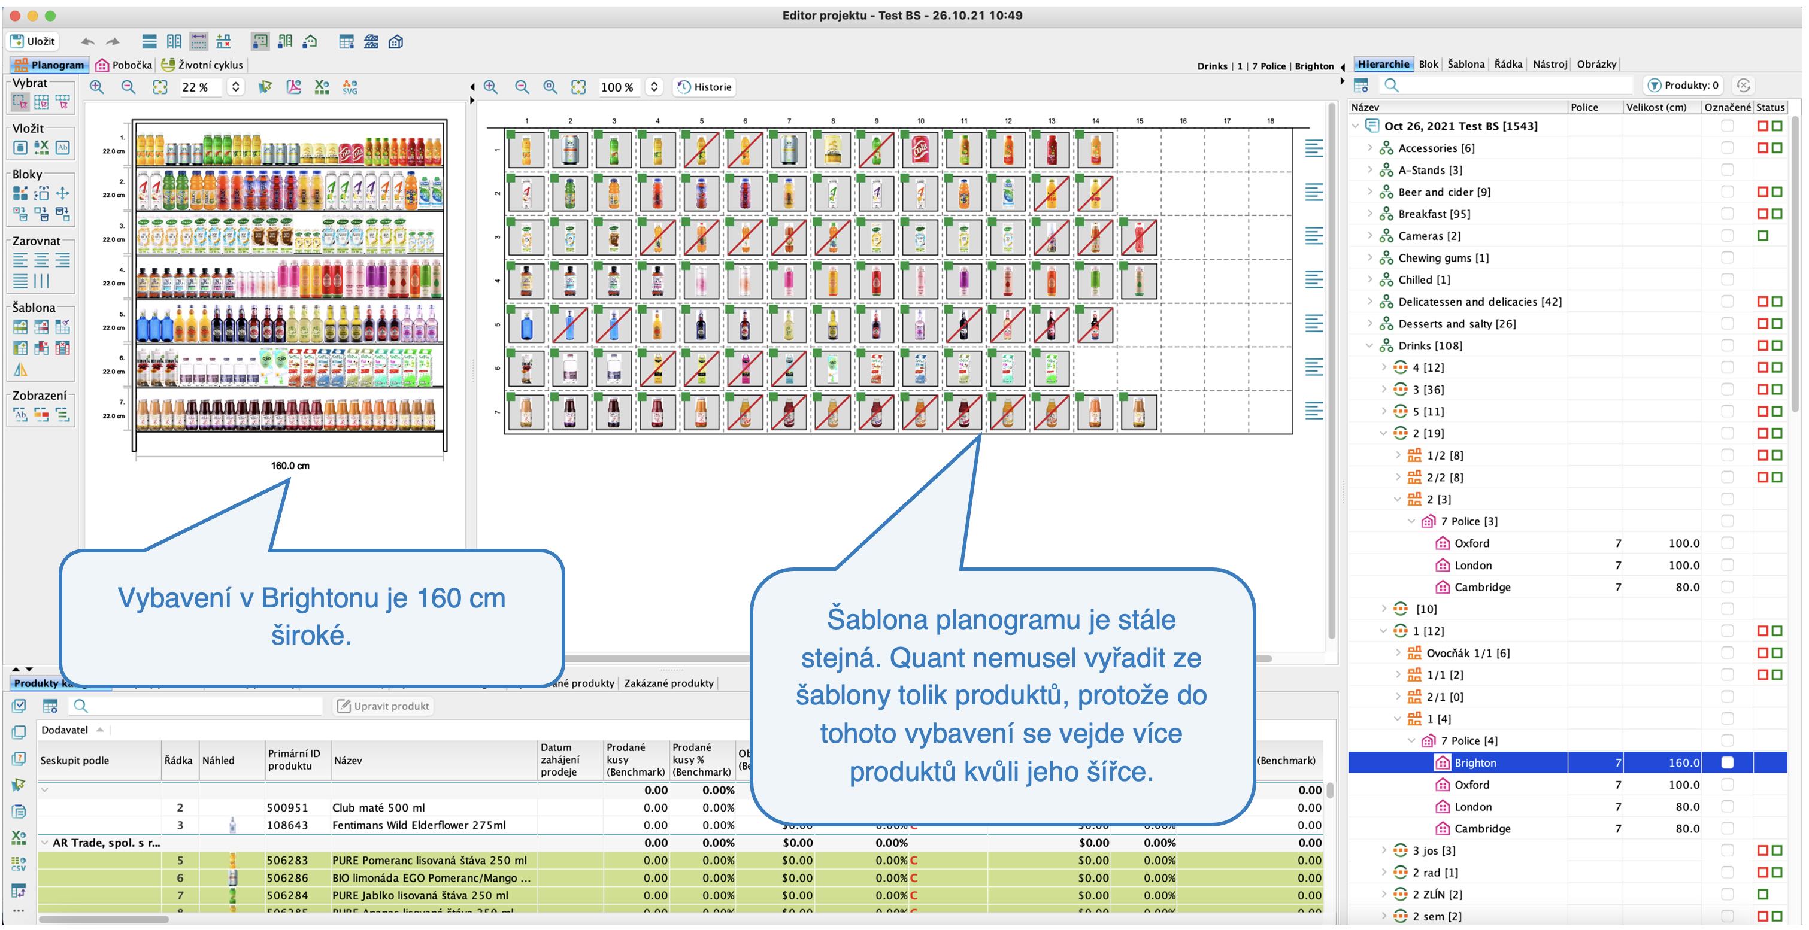
Task: Zoom in the template grid view
Action: [x=491, y=87]
